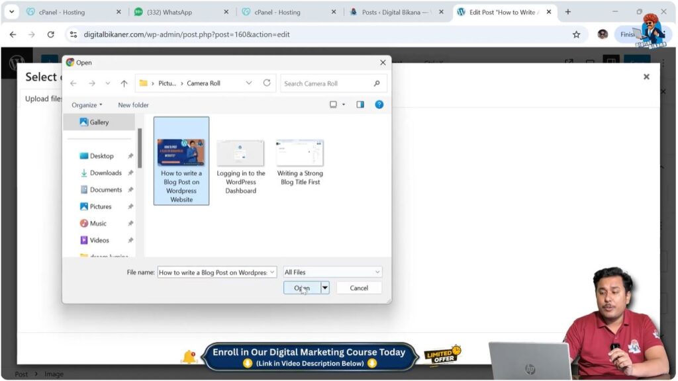Refresh the Camera Roll folder listing
The height and width of the screenshot is (381, 678).
tap(267, 83)
